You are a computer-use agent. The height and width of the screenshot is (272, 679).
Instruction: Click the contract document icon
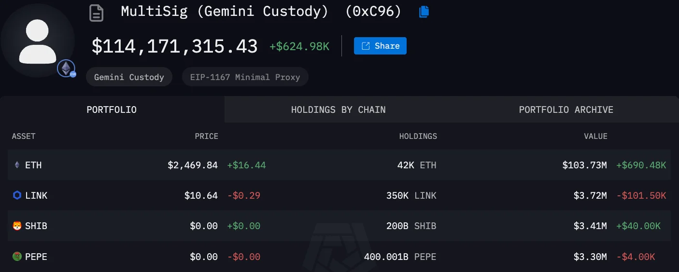tap(97, 13)
